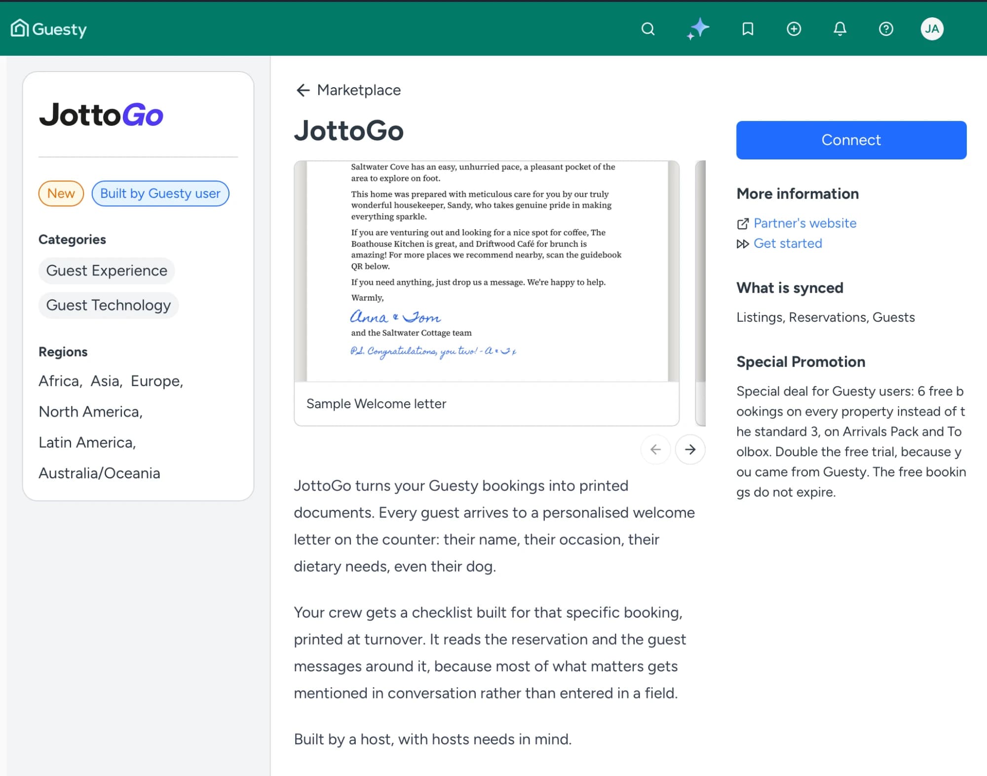Go to previous carousel image

tap(655, 449)
